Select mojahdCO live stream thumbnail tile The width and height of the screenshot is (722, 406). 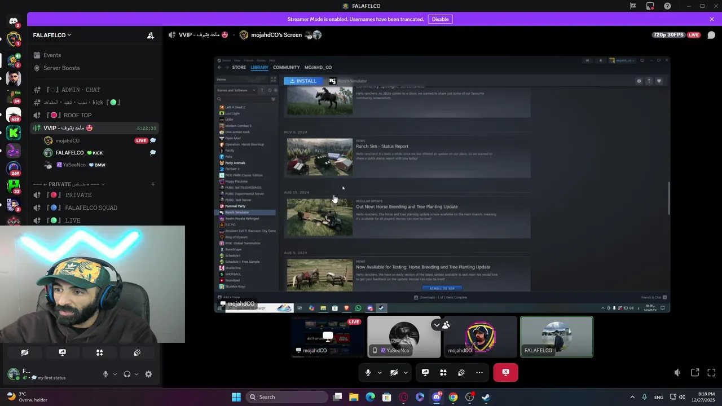click(328, 337)
